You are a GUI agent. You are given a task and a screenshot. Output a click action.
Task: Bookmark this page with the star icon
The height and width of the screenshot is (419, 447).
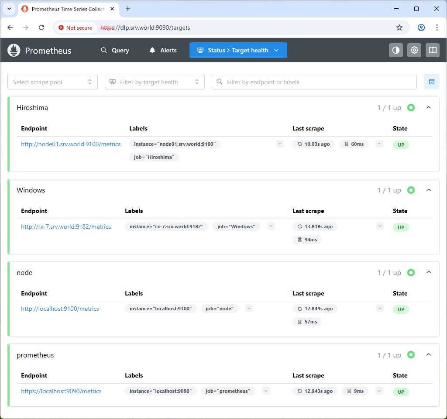[399, 27]
